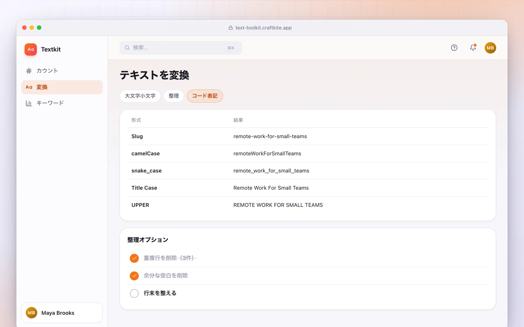Click the result Remote Work For Small Teams

click(271, 188)
